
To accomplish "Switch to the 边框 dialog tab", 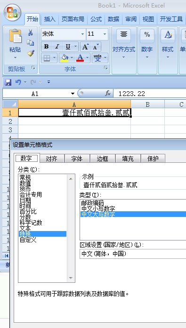I will [x=102, y=159].
